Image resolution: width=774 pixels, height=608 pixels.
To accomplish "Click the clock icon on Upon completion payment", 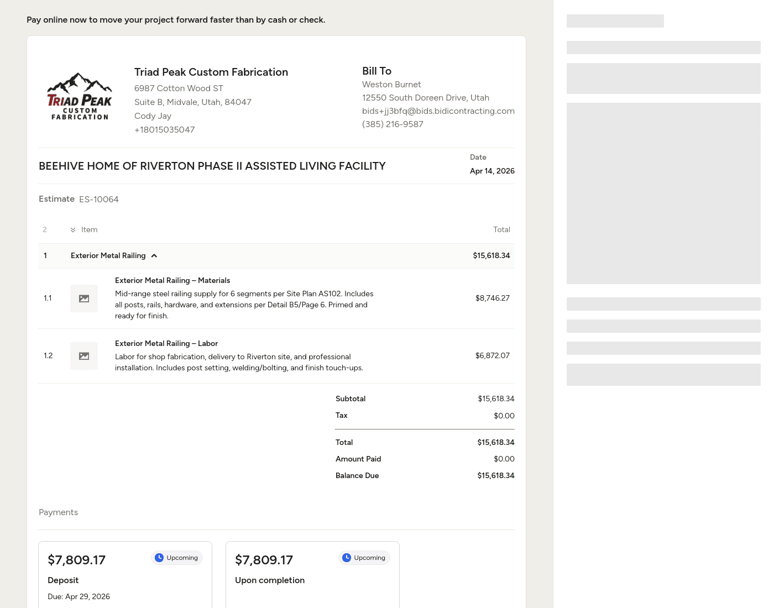I will (347, 558).
